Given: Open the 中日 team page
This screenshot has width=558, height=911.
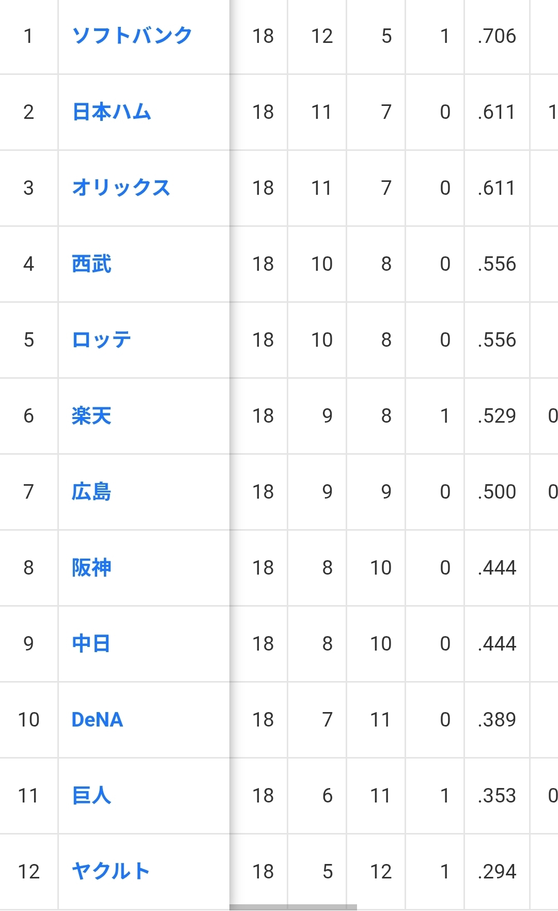Looking at the screenshot, I should click(x=91, y=643).
